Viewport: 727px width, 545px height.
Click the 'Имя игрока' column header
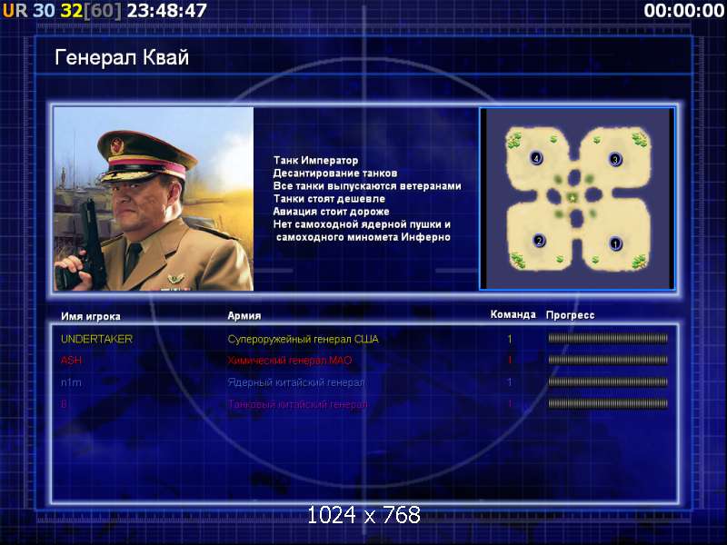click(91, 316)
